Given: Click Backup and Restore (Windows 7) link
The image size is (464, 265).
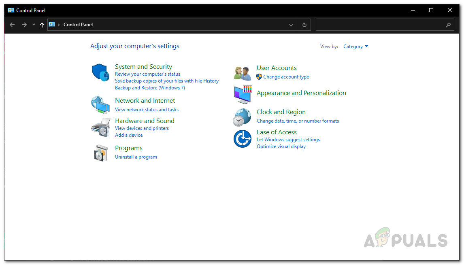Looking at the screenshot, I should pos(150,88).
